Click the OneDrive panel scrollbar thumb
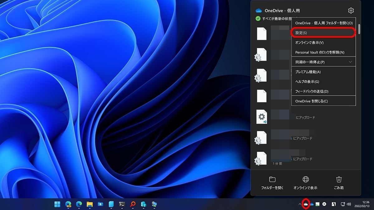This screenshot has width=374, height=210. [x=359, y=29]
